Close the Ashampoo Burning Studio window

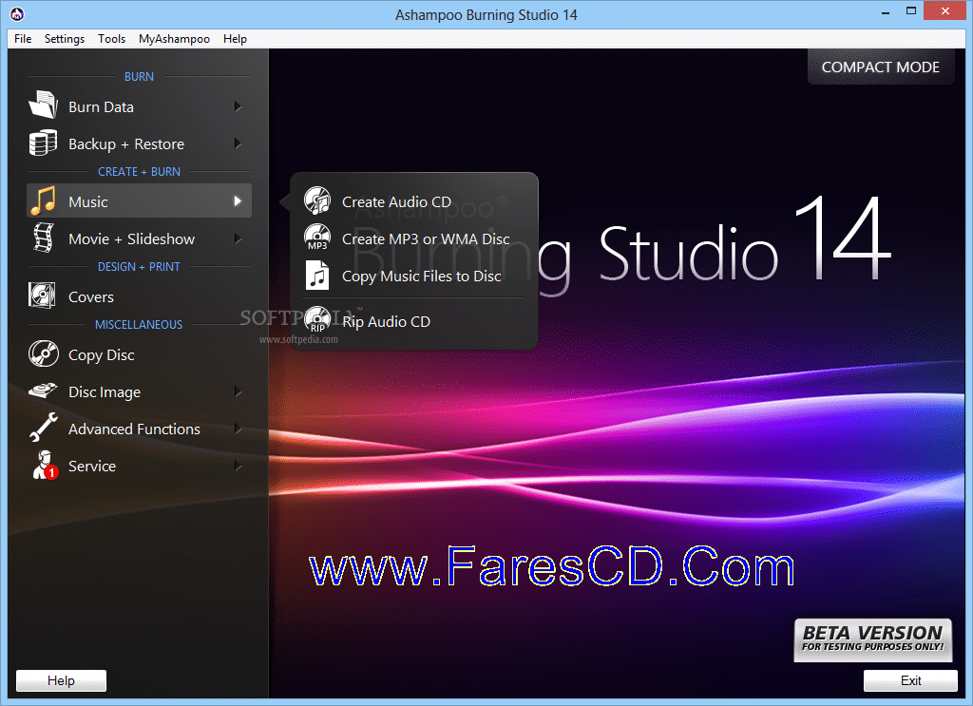945,11
